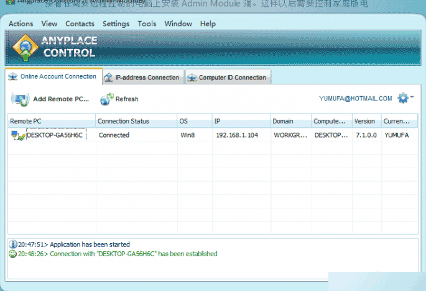Open the View menu
This screenshot has height=291, width=426.
49,24
